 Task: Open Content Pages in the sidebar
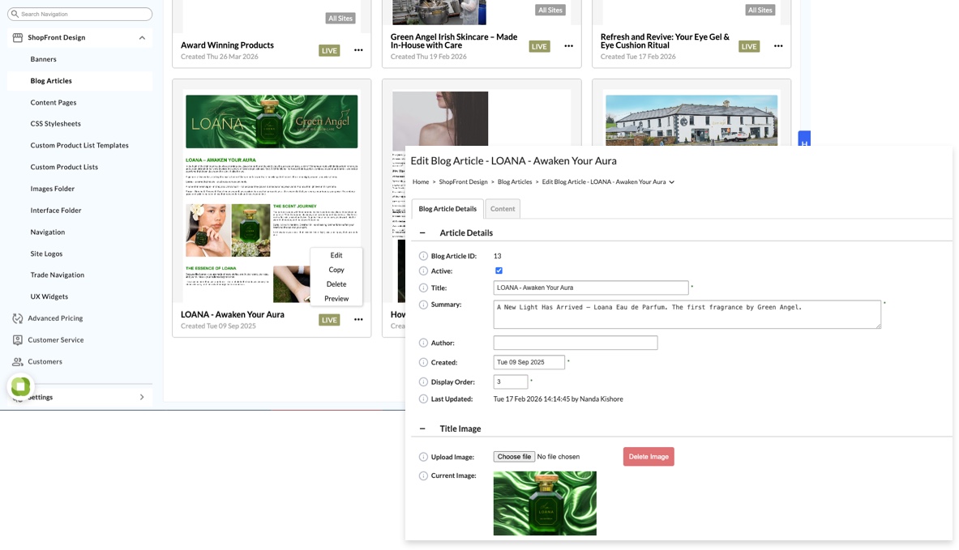click(x=54, y=103)
